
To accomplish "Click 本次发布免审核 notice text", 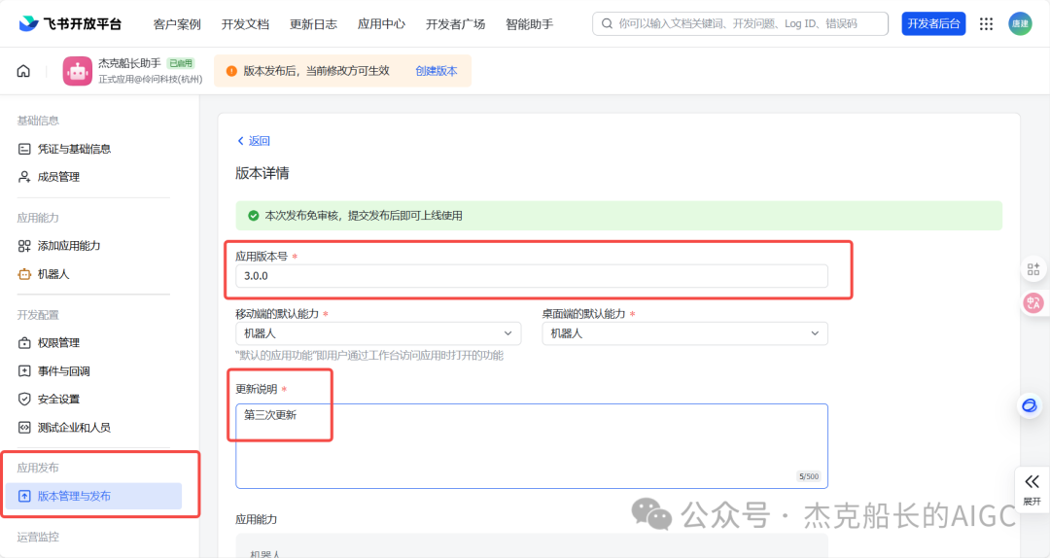I will point(364,216).
